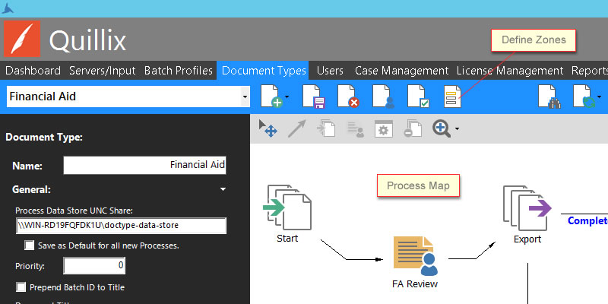
Task: Switch to the Servers/Input tab
Action: tap(103, 71)
